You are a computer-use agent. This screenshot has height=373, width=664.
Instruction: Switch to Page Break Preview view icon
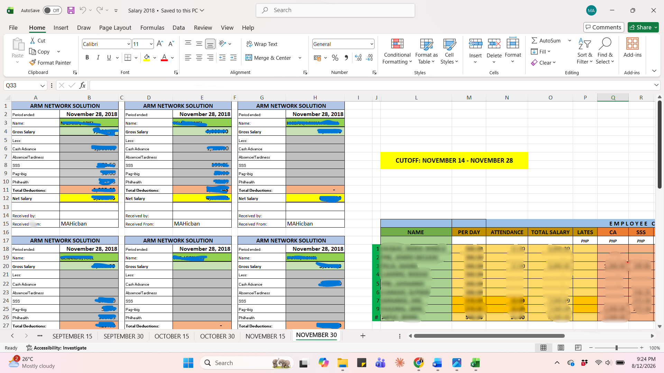[578, 348]
